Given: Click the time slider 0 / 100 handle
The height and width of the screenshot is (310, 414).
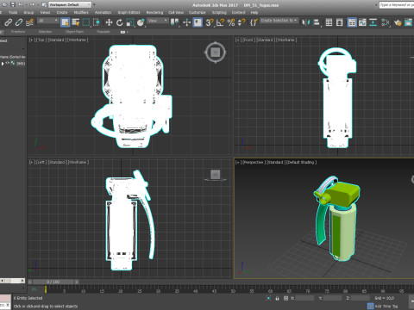Looking at the screenshot, I should point(53,282).
